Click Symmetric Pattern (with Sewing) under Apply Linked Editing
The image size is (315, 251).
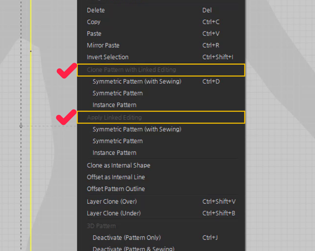[161, 129]
